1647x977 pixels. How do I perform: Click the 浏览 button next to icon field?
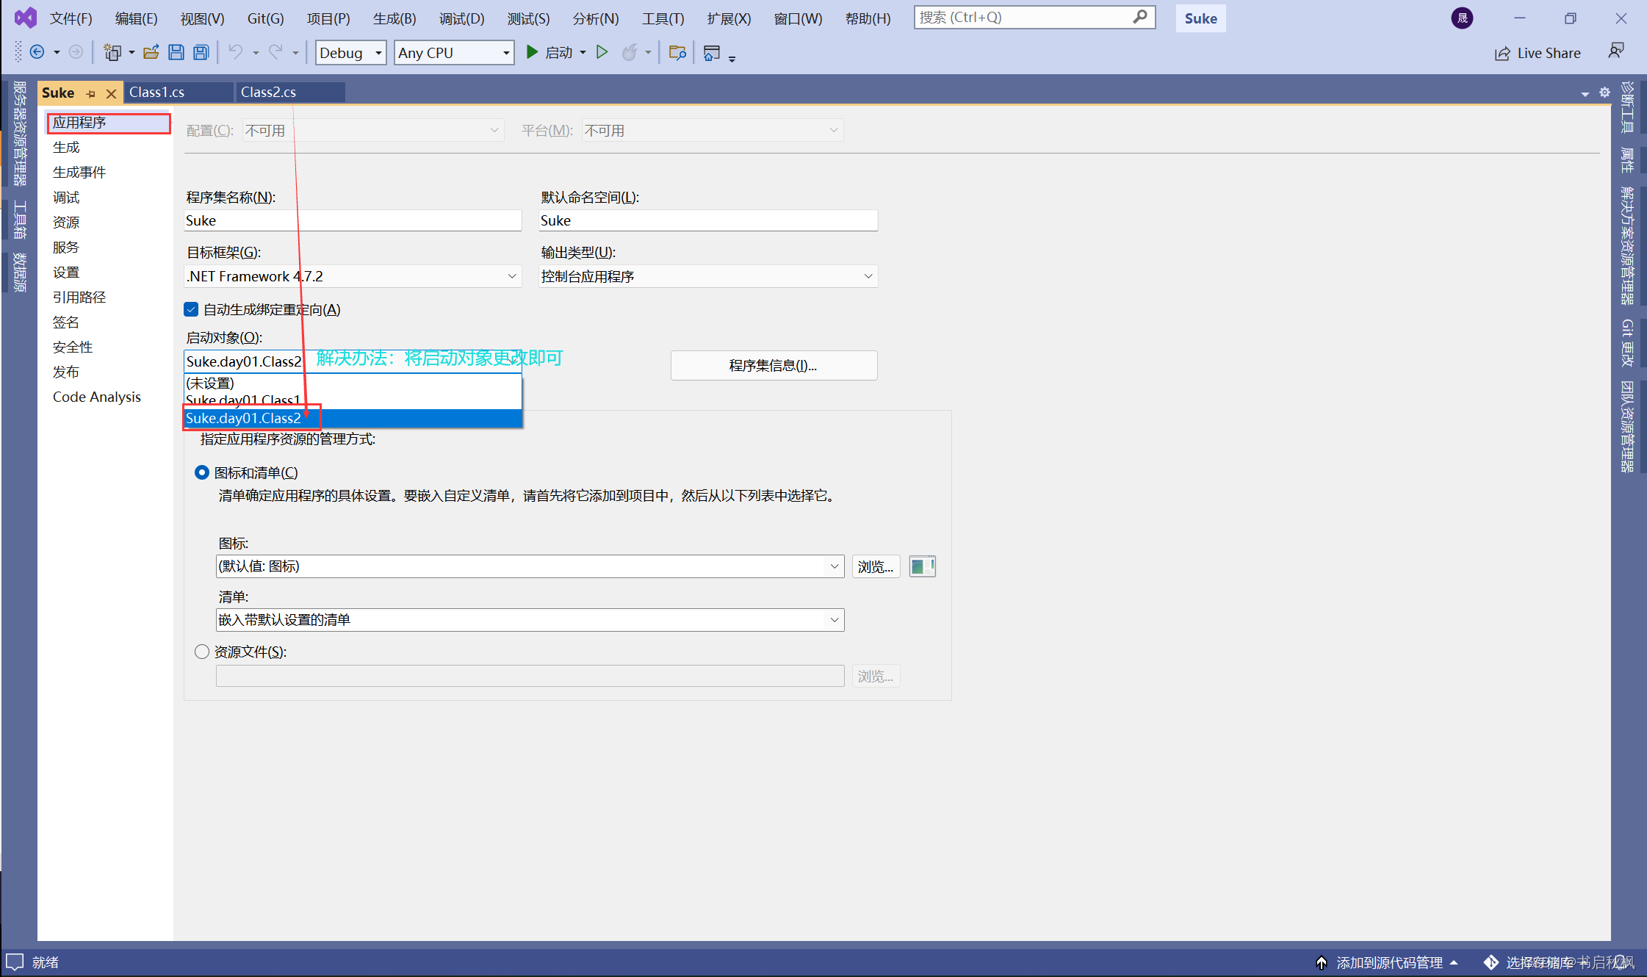(x=876, y=566)
